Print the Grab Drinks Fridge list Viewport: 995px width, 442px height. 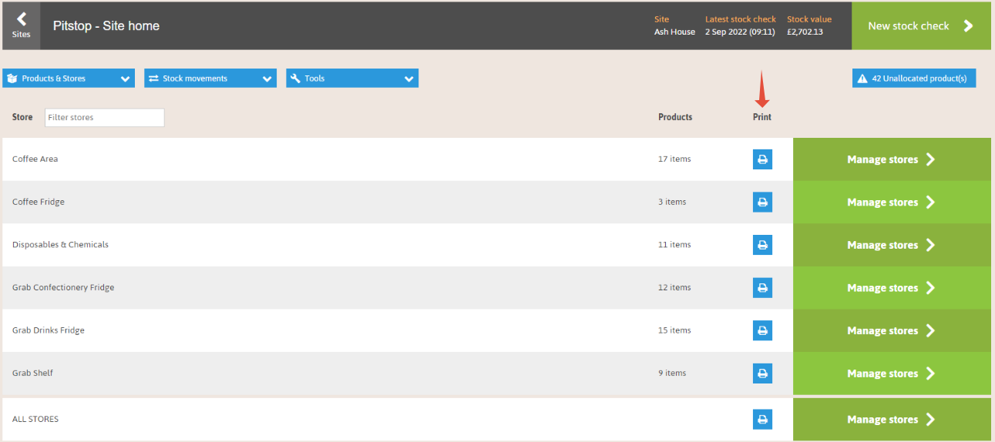coord(762,330)
